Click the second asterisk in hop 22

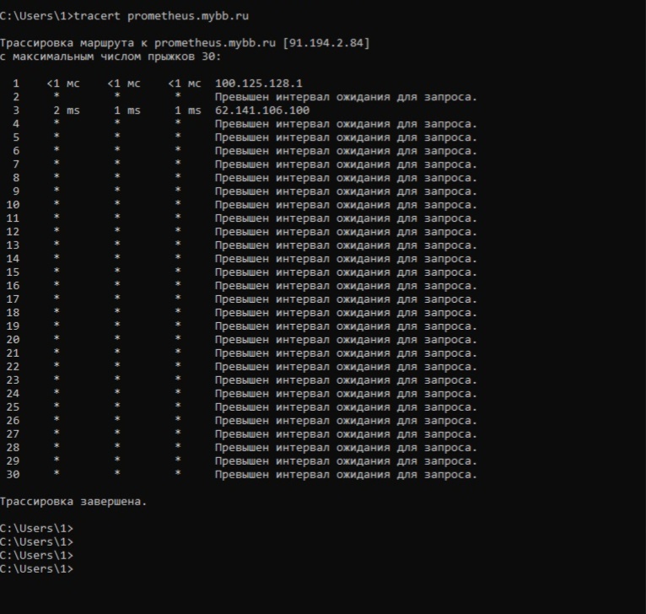point(117,365)
